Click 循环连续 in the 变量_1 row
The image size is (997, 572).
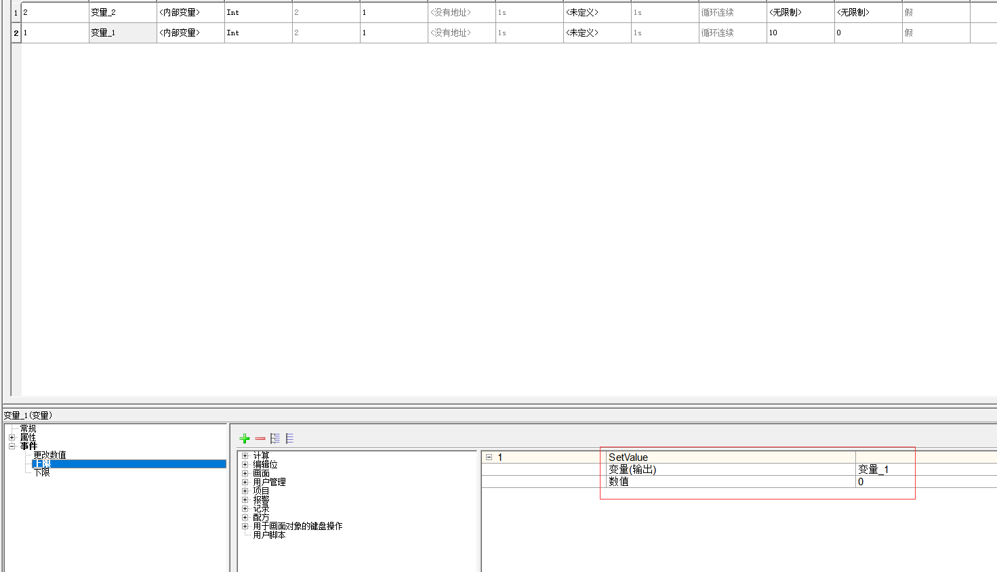point(733,33)
